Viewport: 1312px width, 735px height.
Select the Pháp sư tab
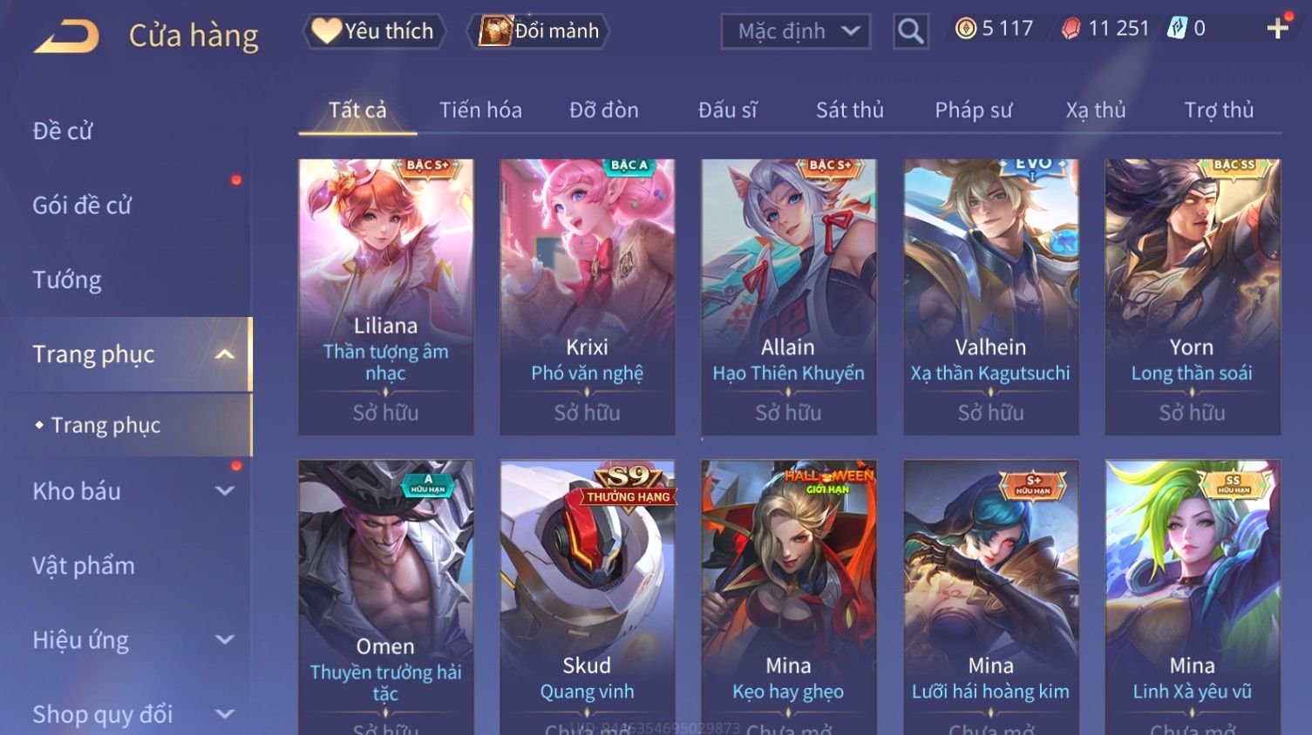point(973,111)
